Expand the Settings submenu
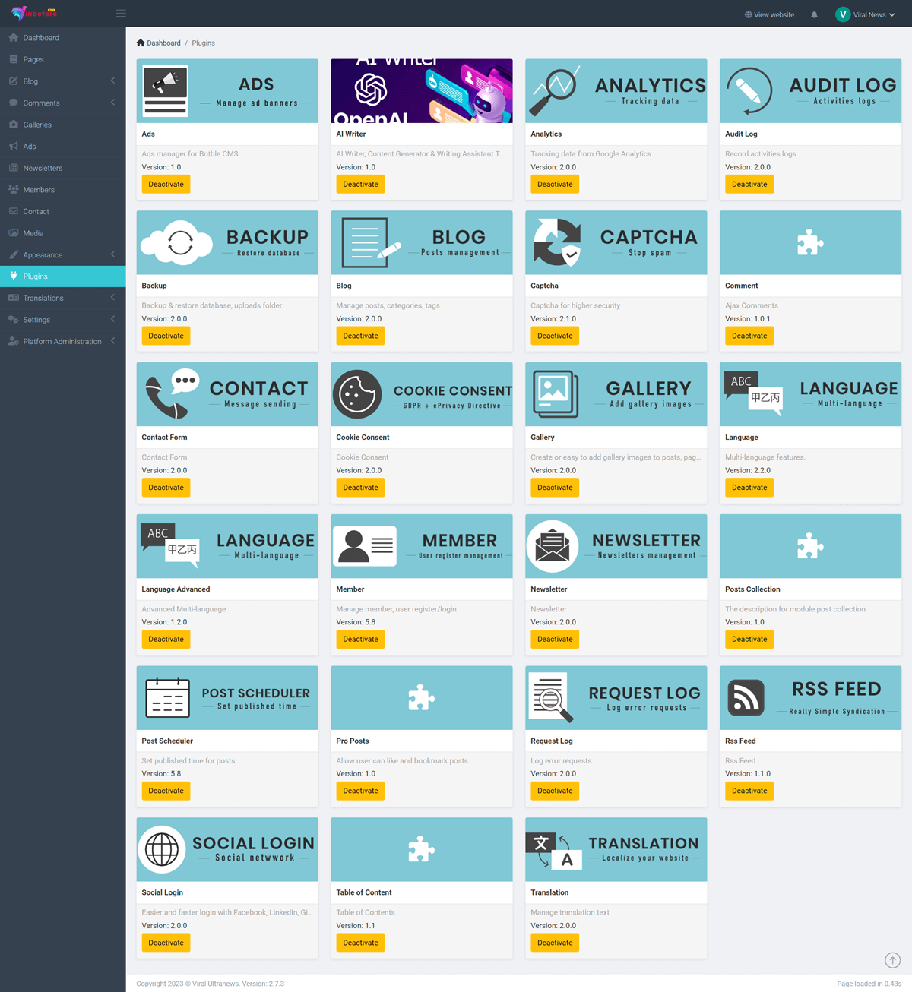The image size is (912, 992). point(33,319)
